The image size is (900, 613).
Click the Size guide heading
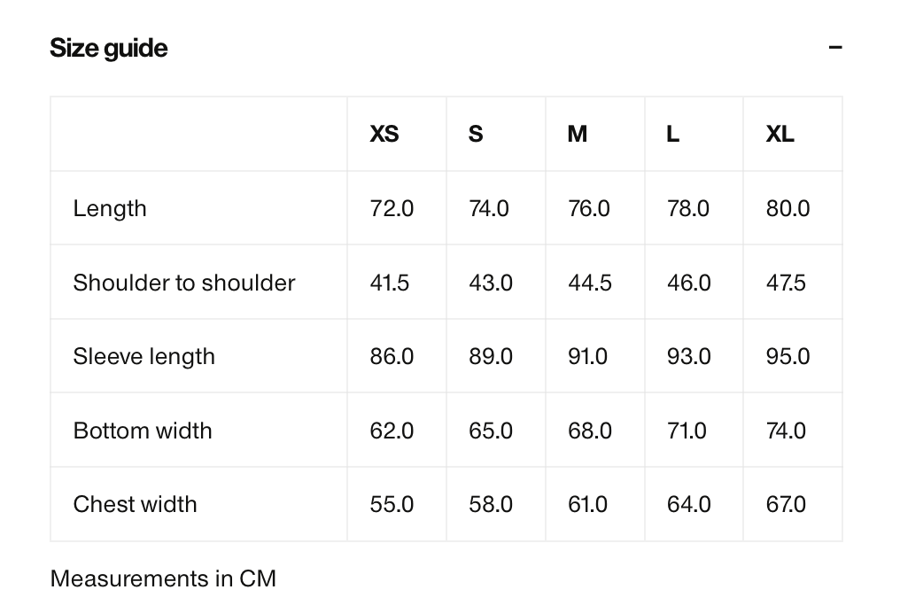[x=108, y=48]
